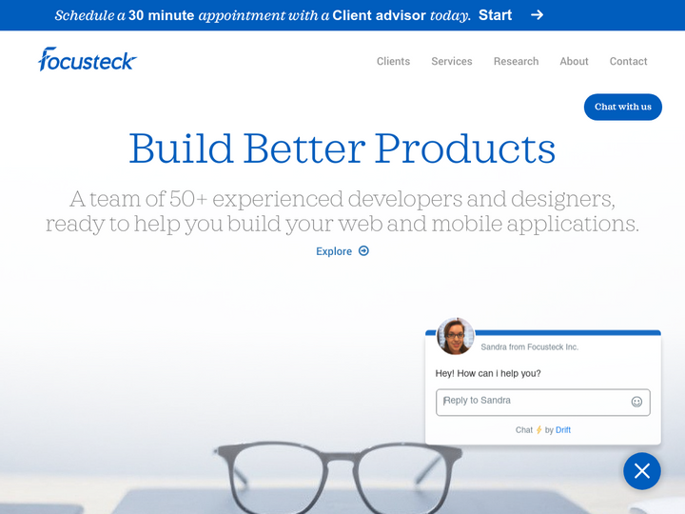Image resolution: width=685 pixels, height=514 pixels.
Task: Go to the Research page
Action: [x=516, y=61]
